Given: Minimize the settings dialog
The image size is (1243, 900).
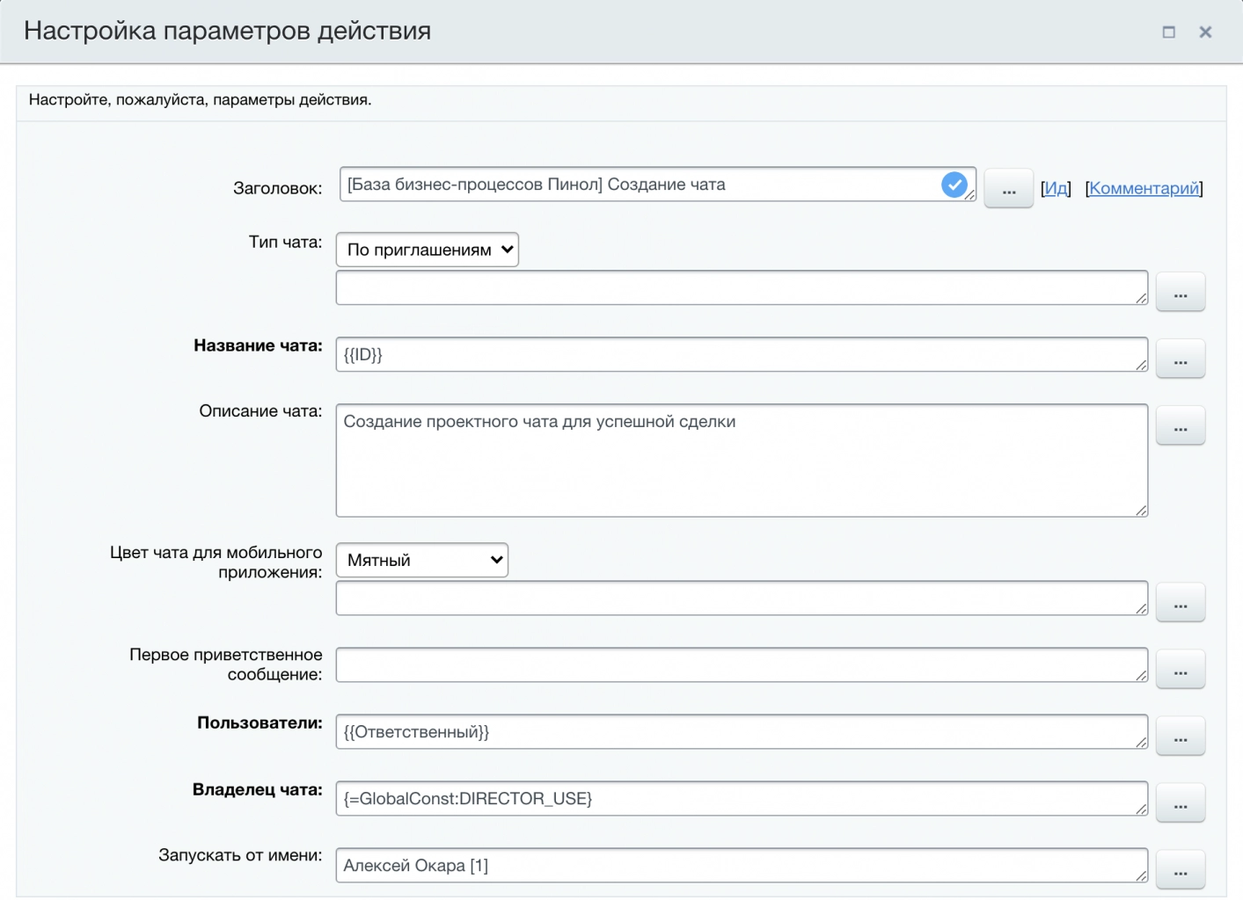Looking at the screenshot, I should [1169, 32].
